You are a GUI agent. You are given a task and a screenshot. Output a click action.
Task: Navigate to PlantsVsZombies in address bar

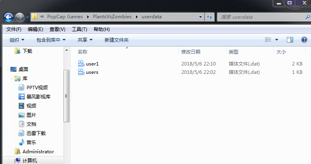click(112, 17)
